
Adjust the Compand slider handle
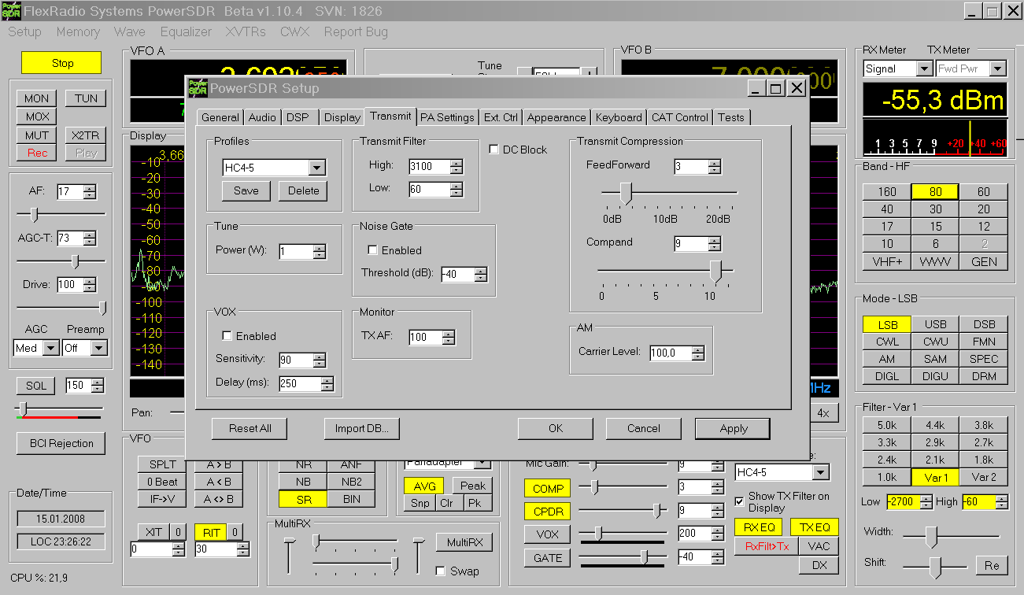(715, 271)
